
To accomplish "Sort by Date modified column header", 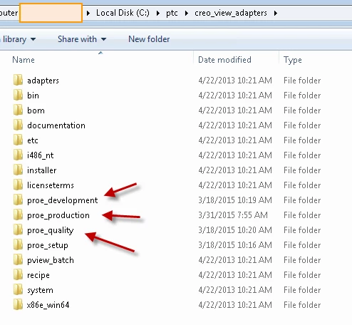I will coord(224,60).
